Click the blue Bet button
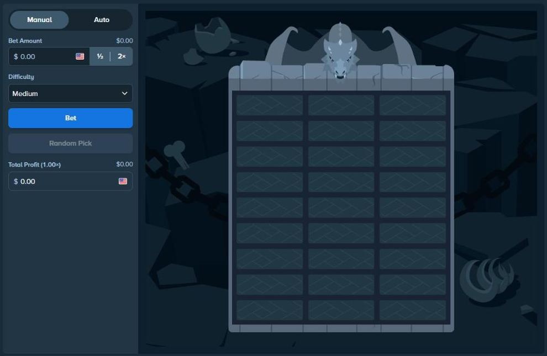The image size is (547, 356). click(71, 118)
